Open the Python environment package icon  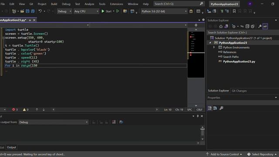[x=191, y=11]
